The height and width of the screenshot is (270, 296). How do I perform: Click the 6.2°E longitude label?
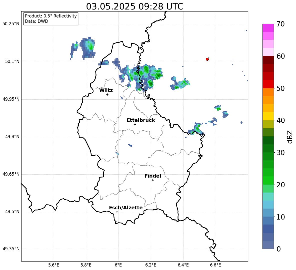point(151,265)
